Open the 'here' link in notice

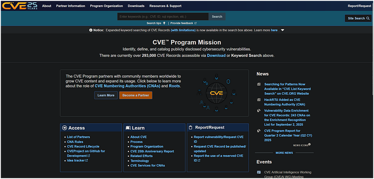coord(274,30)
